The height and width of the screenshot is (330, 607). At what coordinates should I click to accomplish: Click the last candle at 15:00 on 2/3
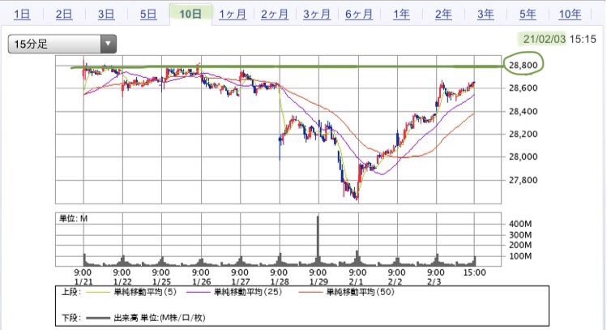[x=474, y=84]
